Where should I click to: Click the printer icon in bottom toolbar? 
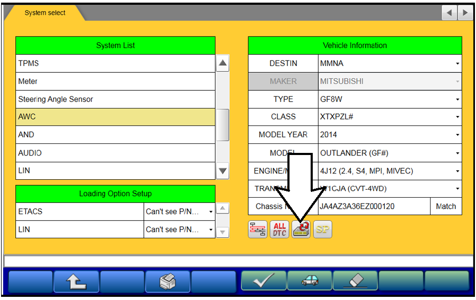point(167,281)
